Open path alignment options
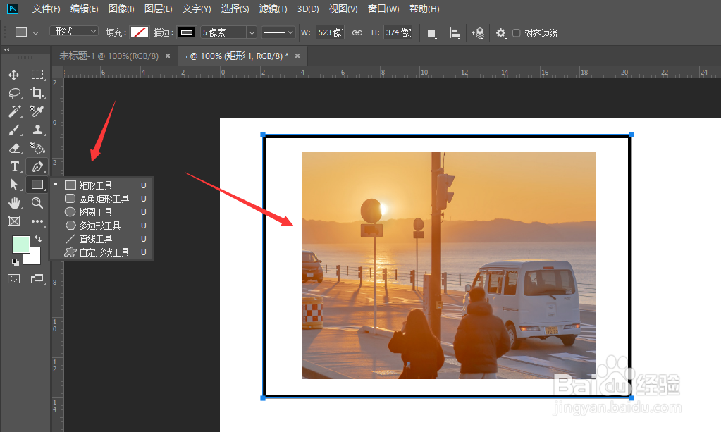This screenshot has height=432, width=721. (x=455, y=33)
